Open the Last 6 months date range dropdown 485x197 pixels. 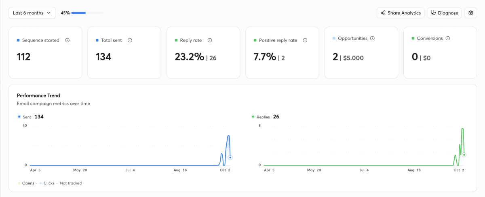point(32,13)
